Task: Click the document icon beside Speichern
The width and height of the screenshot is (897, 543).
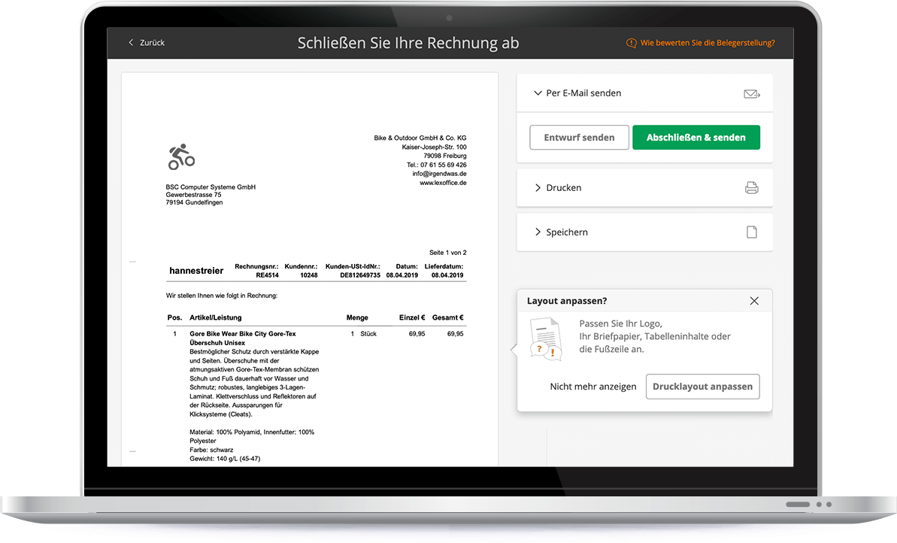Action: (751, 232)
